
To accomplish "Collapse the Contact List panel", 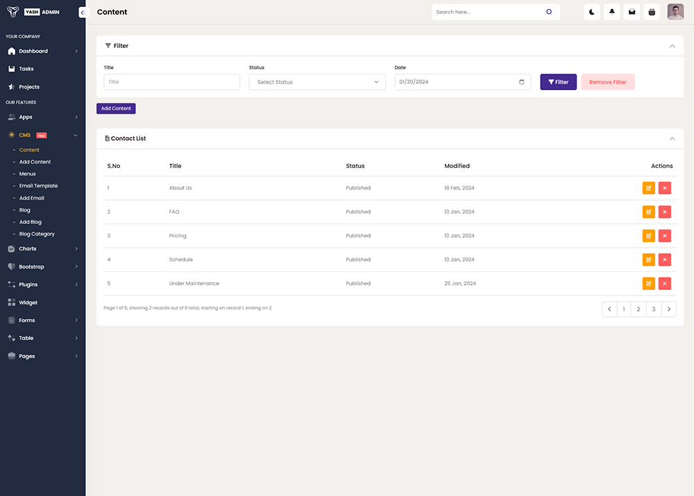I will pos(672,139).
